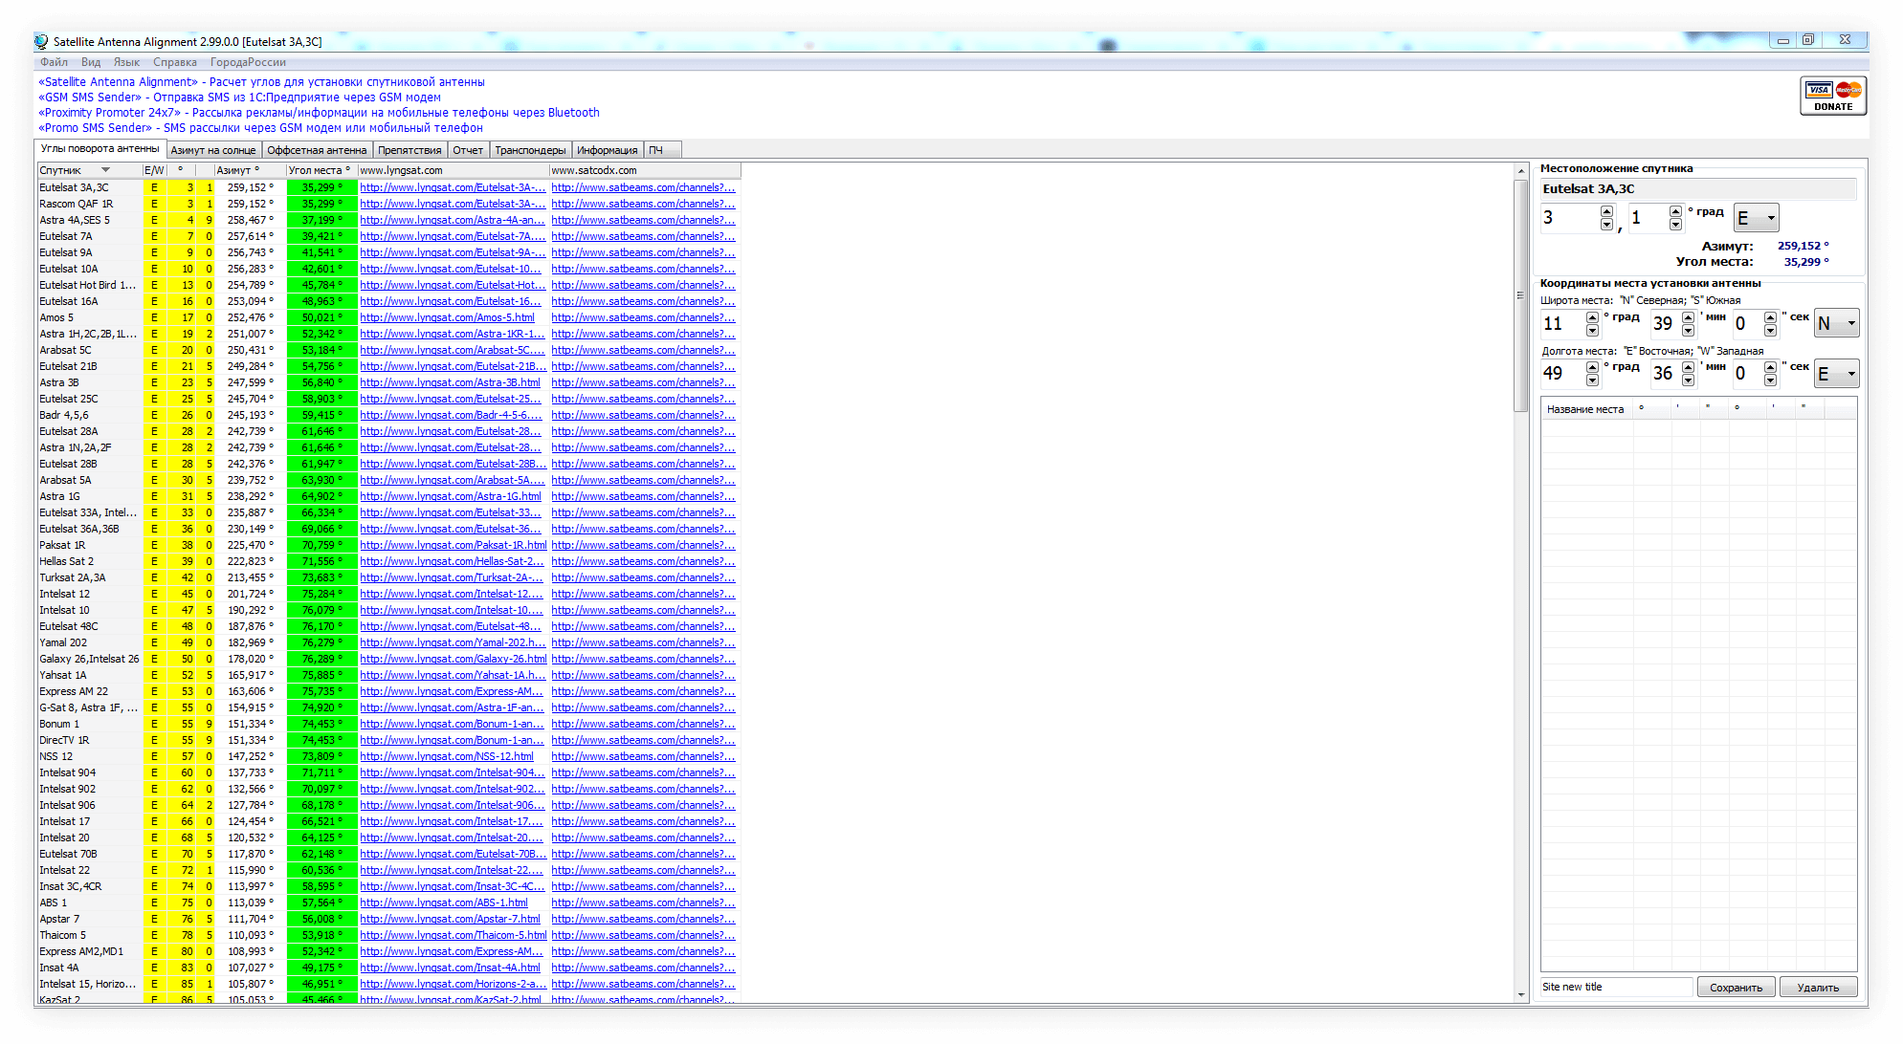Click the satellite list scrollbar up arrow

1521,171
